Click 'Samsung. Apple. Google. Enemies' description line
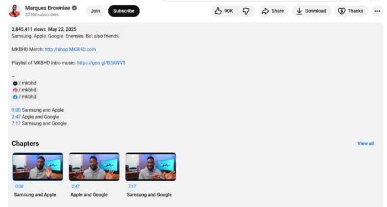The image size is (387, 207). 65,36
